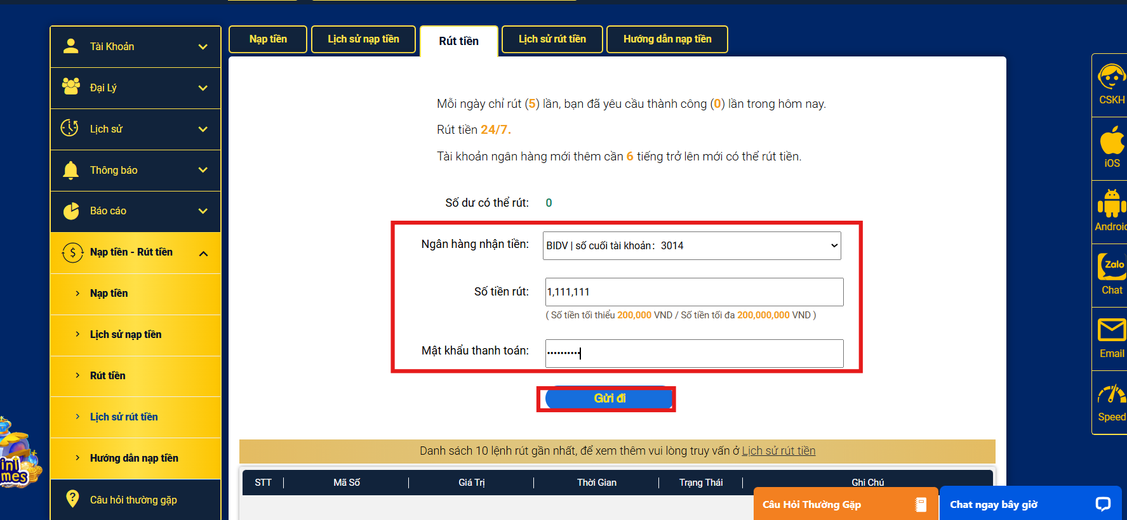
Task: Click the Số dư có thể rút value 0
Action: point(549,203)
